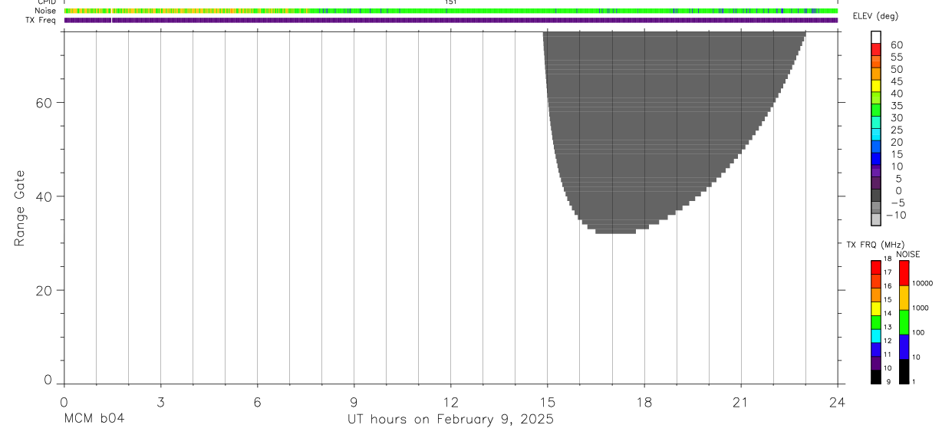Click the red segment of TX FRQ colorbar

[876, 267]
